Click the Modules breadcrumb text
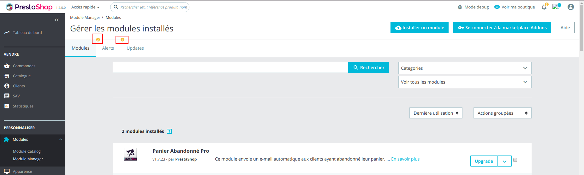 pos(113,18)
